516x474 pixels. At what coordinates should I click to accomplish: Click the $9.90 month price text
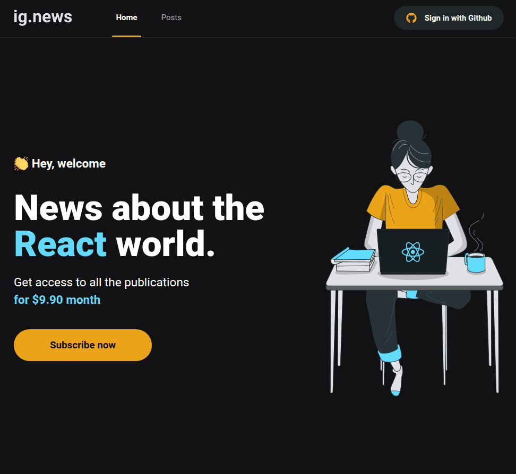pyautogui.click(x=57, y=300)
